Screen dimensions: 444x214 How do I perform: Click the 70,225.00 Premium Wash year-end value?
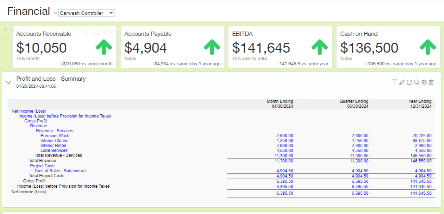click(422, 136)
